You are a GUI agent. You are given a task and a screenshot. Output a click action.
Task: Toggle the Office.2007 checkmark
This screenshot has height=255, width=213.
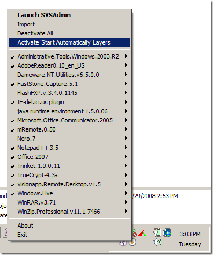12,157
